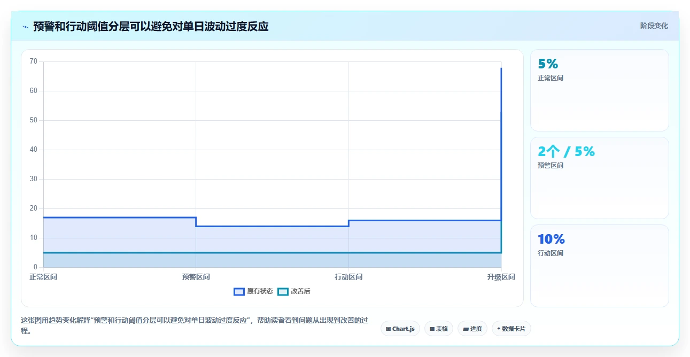Click the blue line peak at 升级区间
This screenshot has width=690, height=357.
501,68
